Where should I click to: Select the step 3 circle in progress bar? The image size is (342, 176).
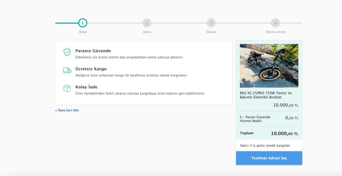(211, 23)
